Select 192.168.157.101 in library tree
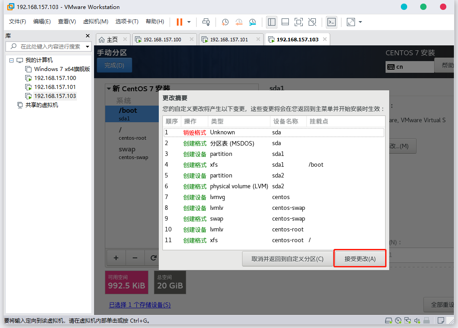The image size is (458, 328). click(55, 87)
